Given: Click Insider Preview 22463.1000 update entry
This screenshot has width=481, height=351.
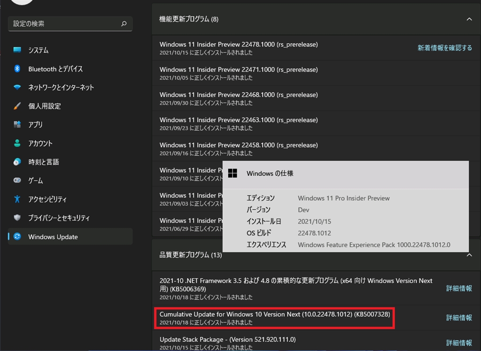Looking at the screenshot, I should [x=316, y=123].
